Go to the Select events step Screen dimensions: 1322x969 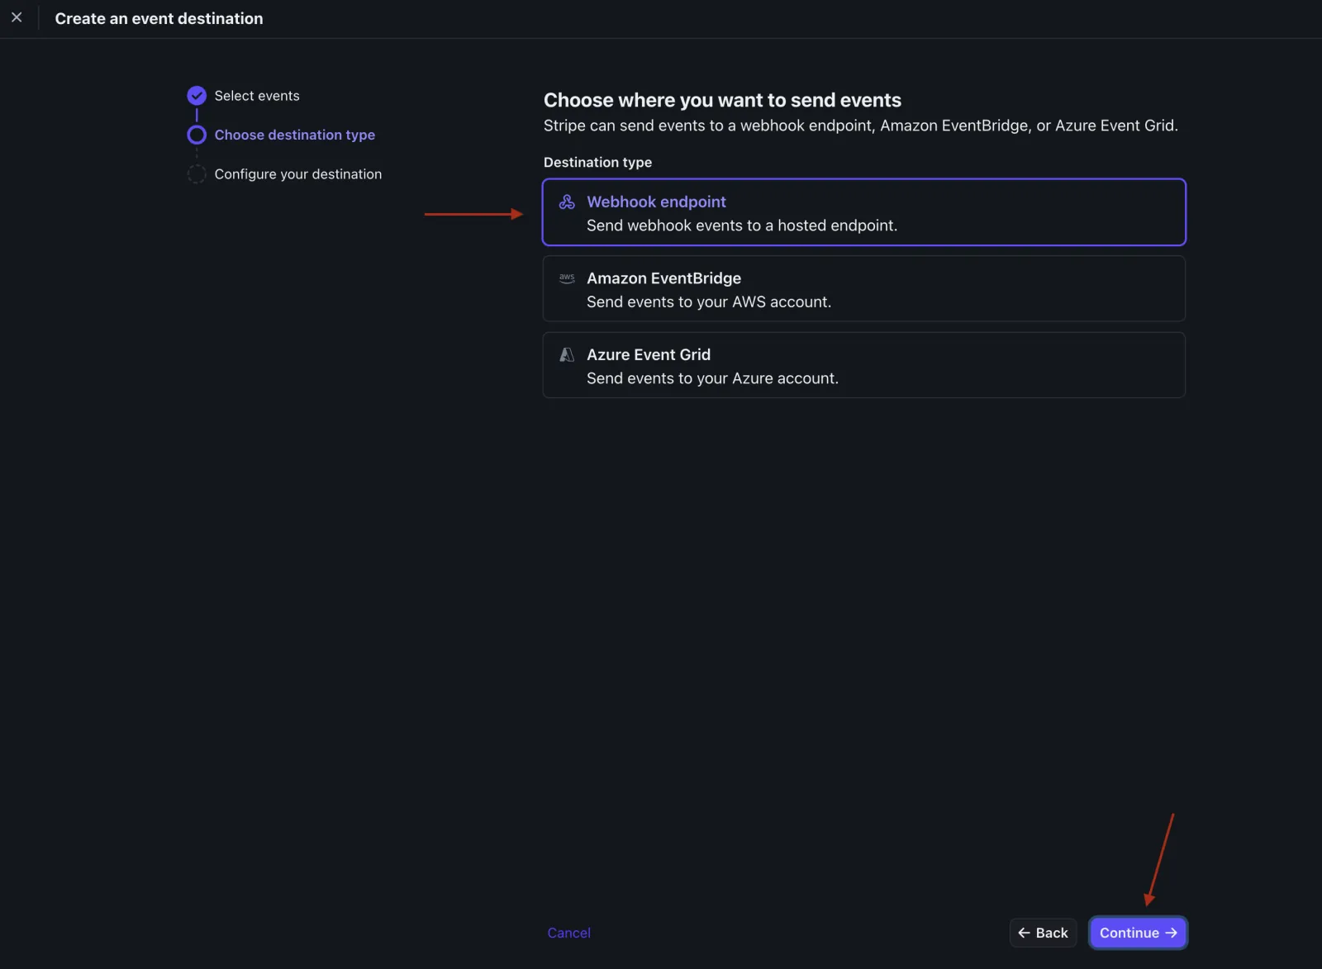tap(257, 96)
